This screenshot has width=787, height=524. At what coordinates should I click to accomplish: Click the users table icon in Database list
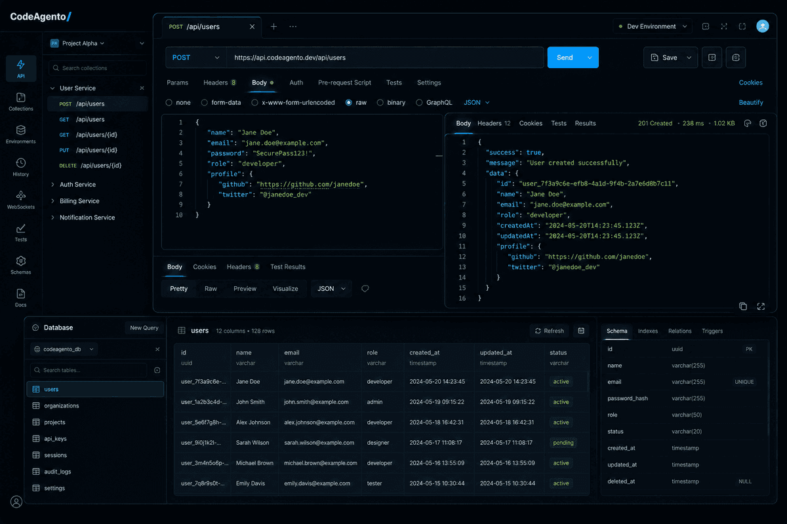[36, 389]
